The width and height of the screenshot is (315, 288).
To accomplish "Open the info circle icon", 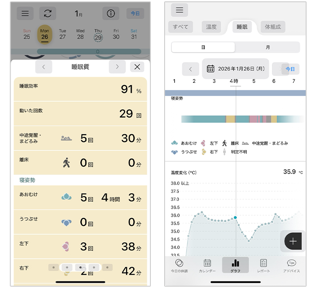I will click(110, 13).
